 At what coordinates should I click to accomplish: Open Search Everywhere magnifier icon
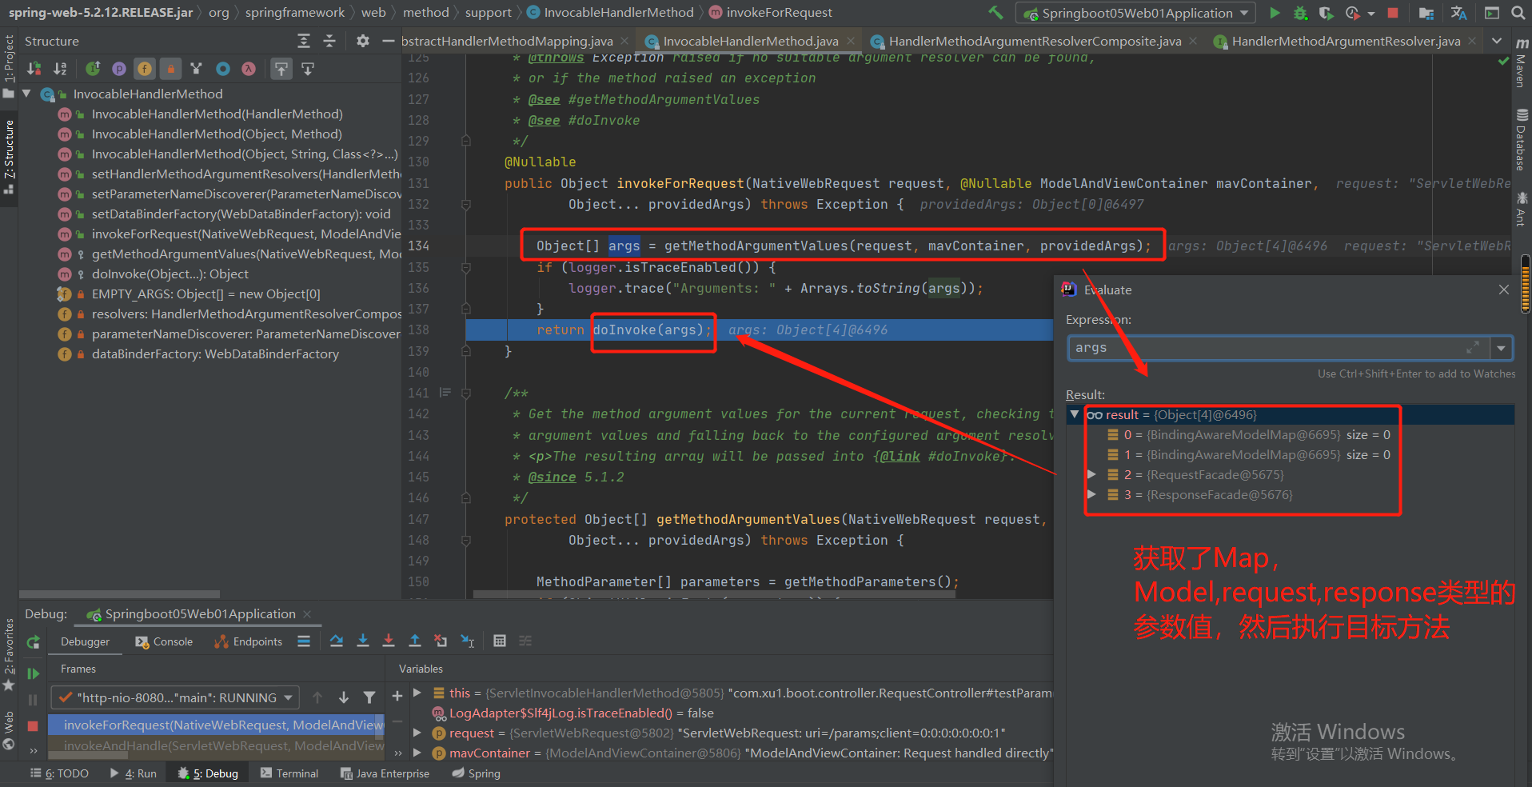tap(1518, 13)
